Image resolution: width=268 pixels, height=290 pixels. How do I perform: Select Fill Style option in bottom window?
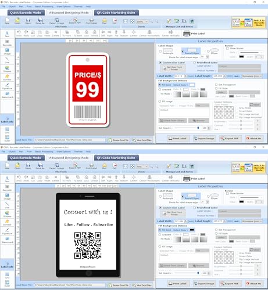coord(216,233)
